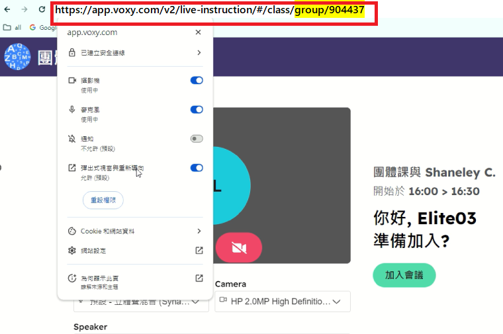
Task: Click the site settings gear icon
Action: click(x=72, y=251)
